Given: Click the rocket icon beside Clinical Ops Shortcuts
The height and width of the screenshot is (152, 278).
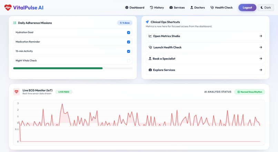Looking at the screenshot, I should (x=147, y=22).
